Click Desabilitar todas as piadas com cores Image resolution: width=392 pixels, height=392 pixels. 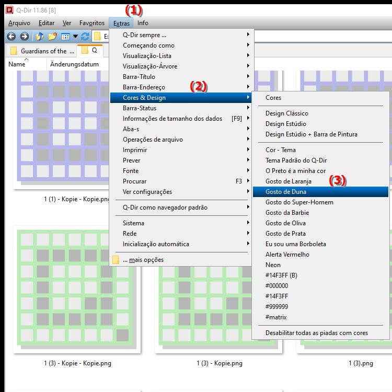[x=320, y=333]
